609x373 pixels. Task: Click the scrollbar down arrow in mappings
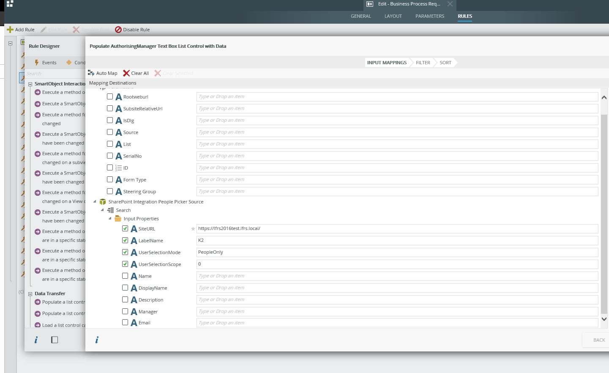point(604,319)
